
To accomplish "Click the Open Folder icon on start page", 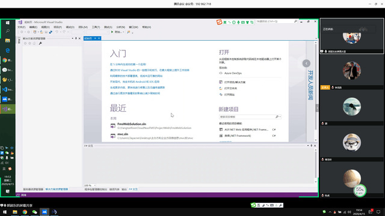I will [221, 88].
